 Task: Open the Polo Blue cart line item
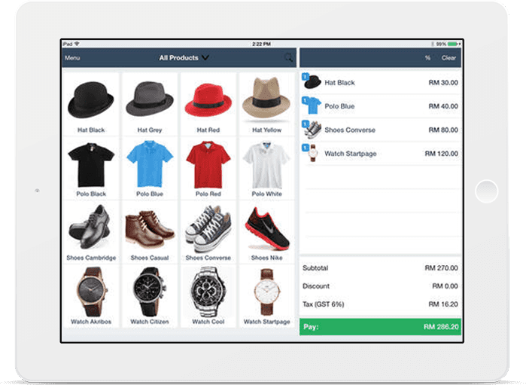point(380,106)
